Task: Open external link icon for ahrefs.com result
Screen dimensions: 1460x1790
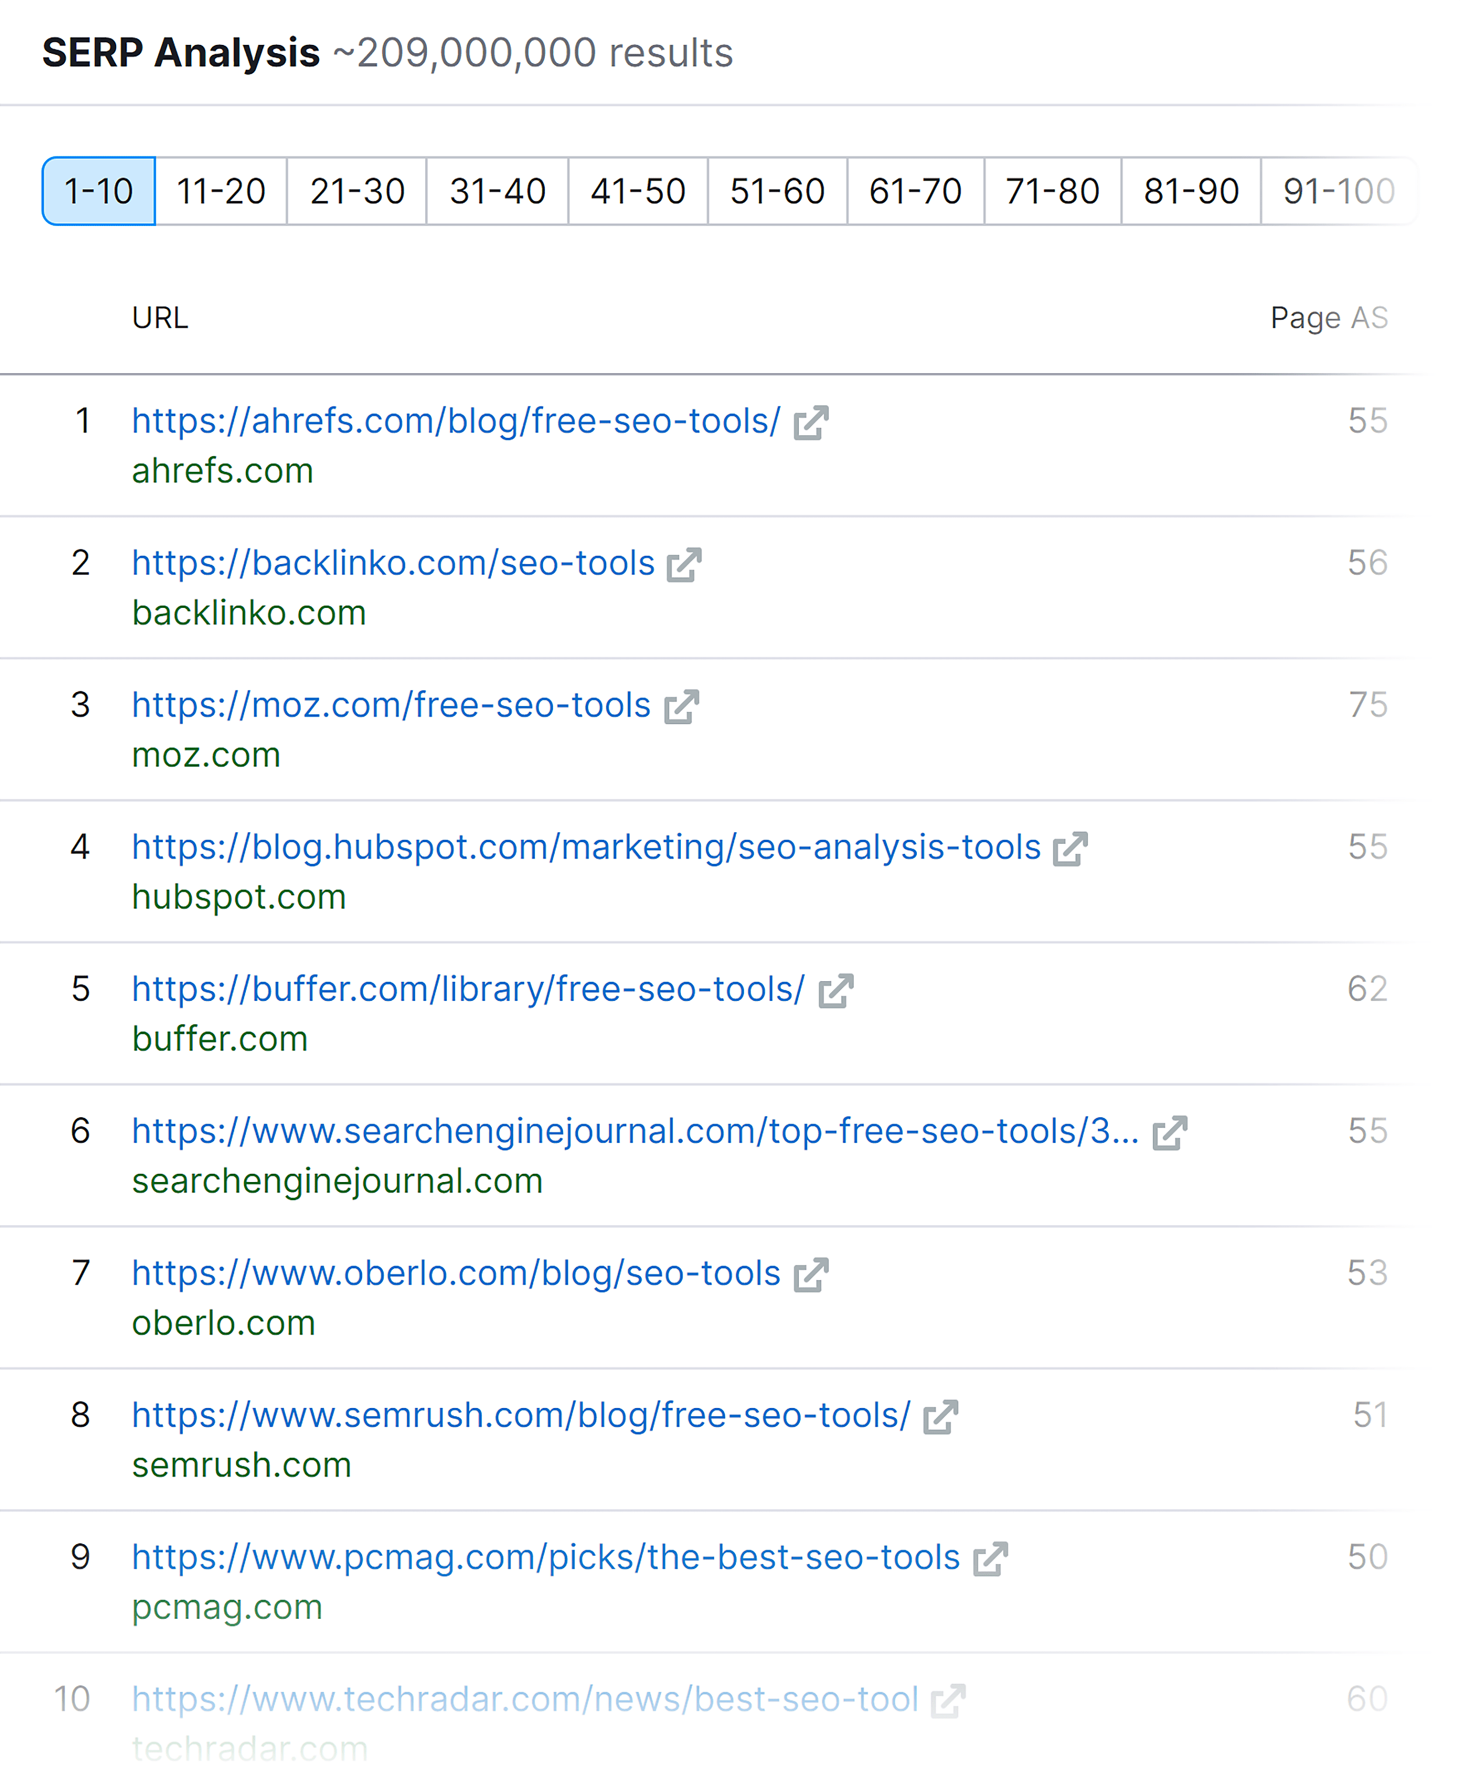Action: (811, 423)
